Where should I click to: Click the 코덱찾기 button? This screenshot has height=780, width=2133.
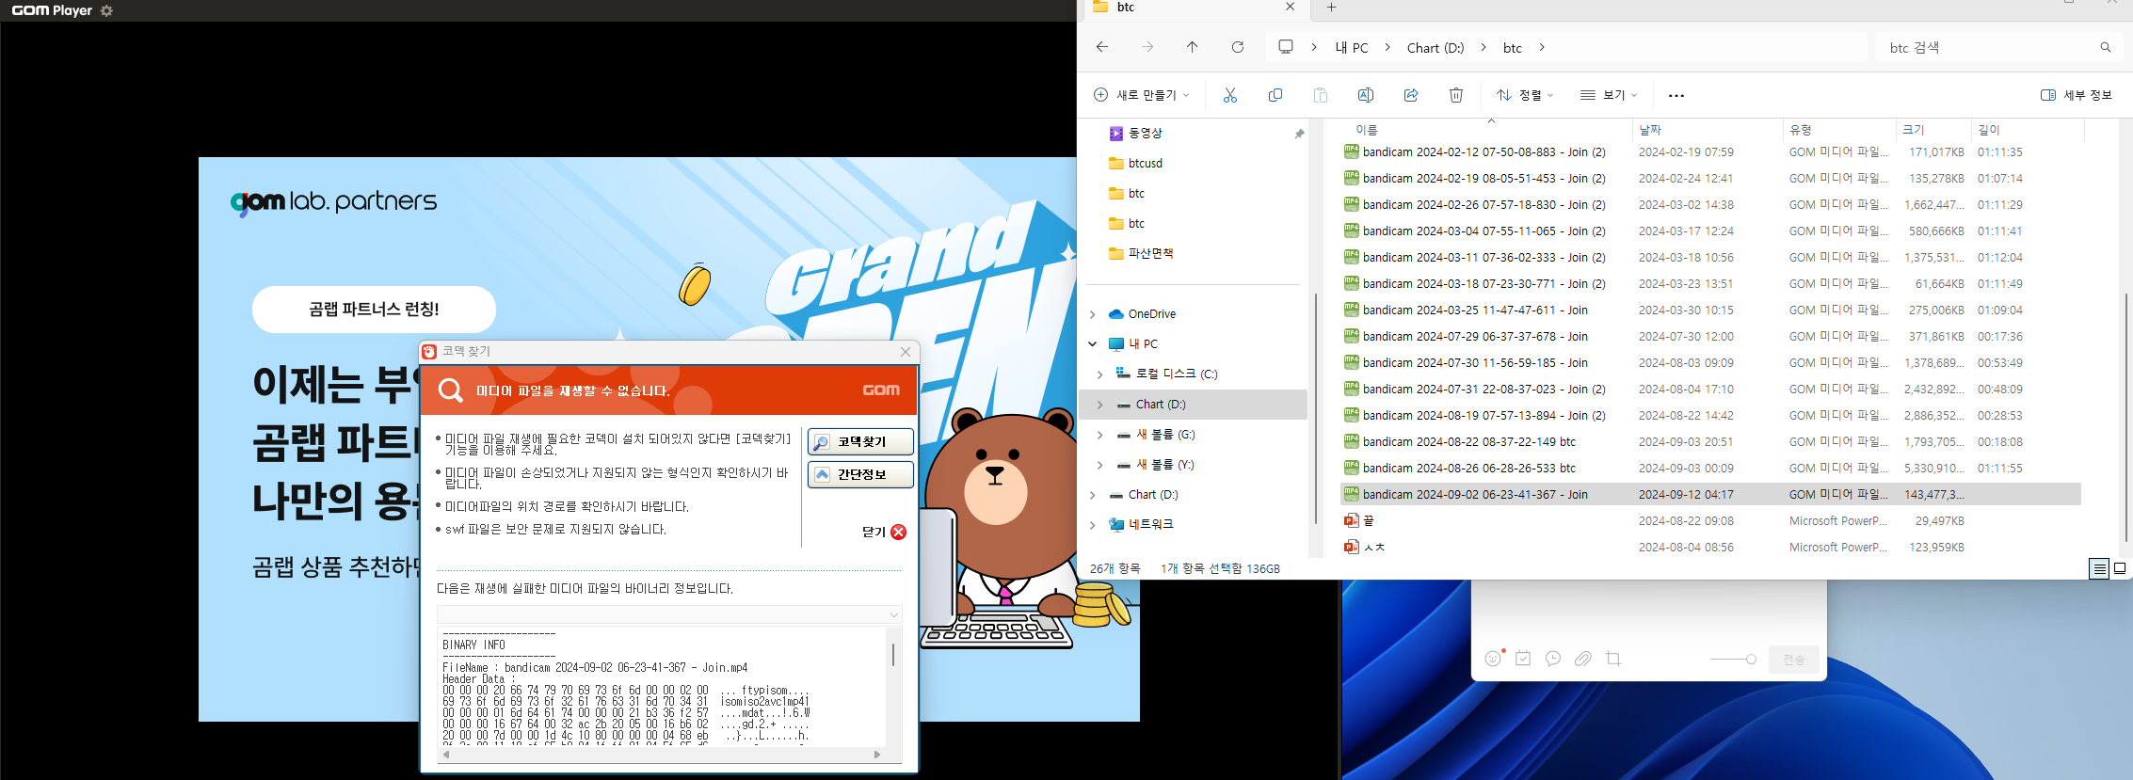pos(860,441)
